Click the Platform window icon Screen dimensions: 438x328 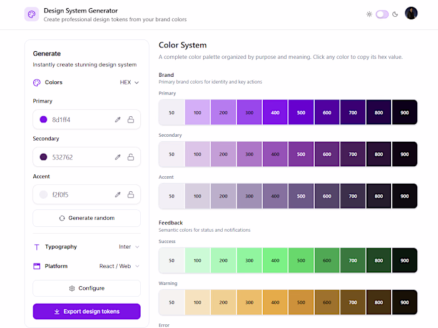tap(36, 266)
